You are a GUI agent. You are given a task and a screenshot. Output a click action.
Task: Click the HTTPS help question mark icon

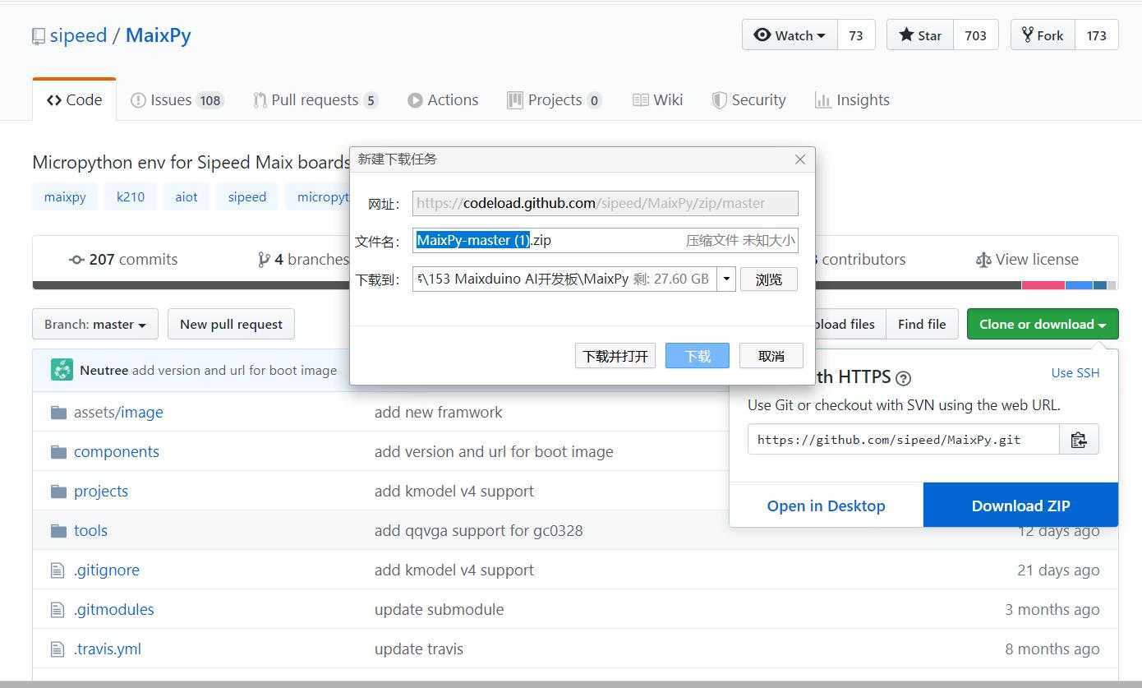[904, 378]
